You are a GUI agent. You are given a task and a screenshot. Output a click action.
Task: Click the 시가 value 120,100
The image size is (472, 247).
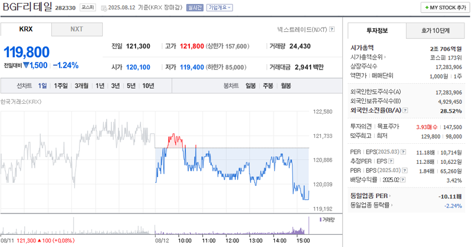click(x=138, y=67)
